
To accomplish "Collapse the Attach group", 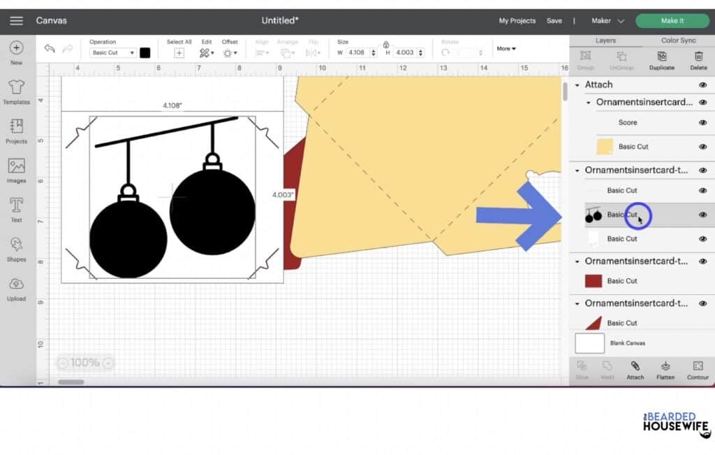I will pyautogui.click(x=577, y=84).
